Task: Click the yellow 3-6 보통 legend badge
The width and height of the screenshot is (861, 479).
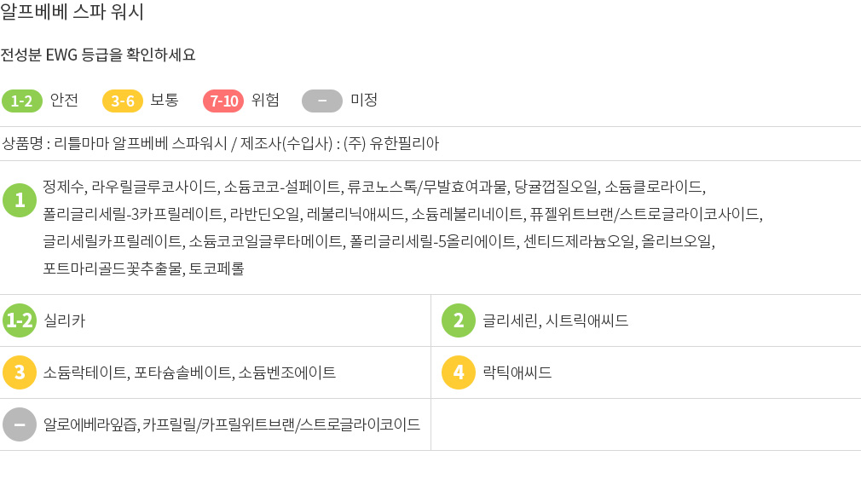Action: [x=123, y=101]
